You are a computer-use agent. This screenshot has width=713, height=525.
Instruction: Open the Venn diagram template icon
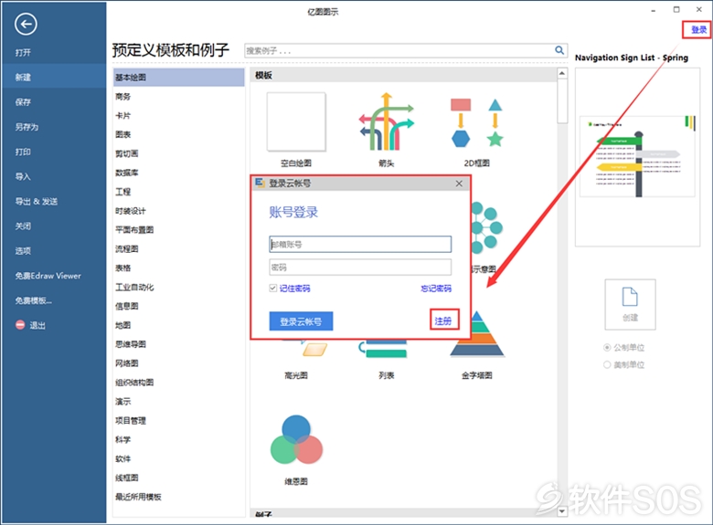tap(296, 439)
